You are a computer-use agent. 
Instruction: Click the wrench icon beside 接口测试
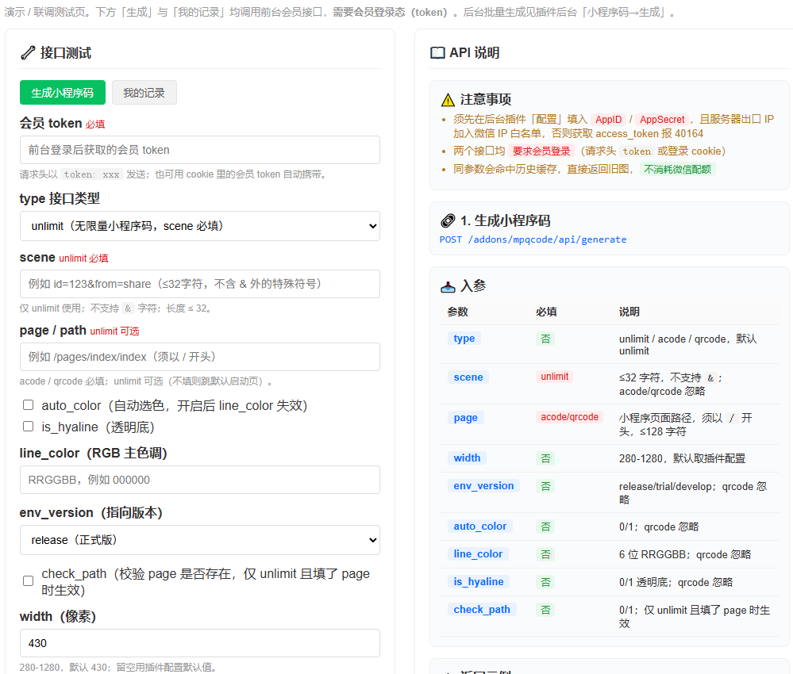(28, 52)
